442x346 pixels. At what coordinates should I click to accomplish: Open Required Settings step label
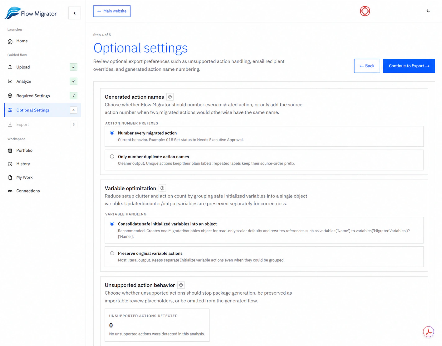[x=33, y=96]
